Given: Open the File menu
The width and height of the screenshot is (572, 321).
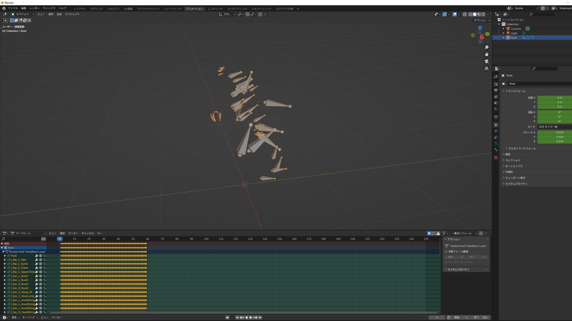Looking at the screenshot, I should click(13, 8).
